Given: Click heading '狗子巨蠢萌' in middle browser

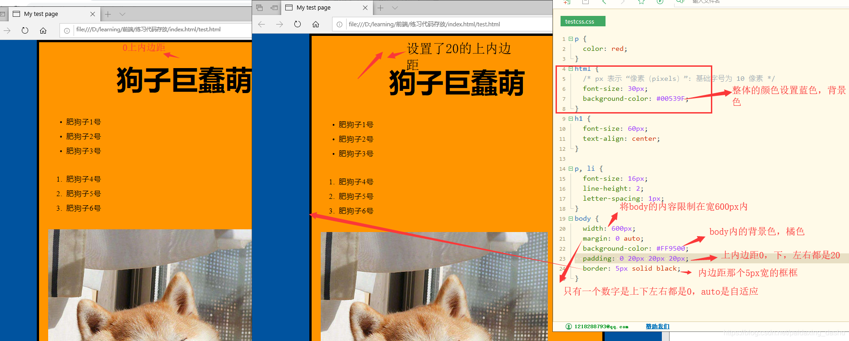Looking at the screenshot, I should click(457, 84).
